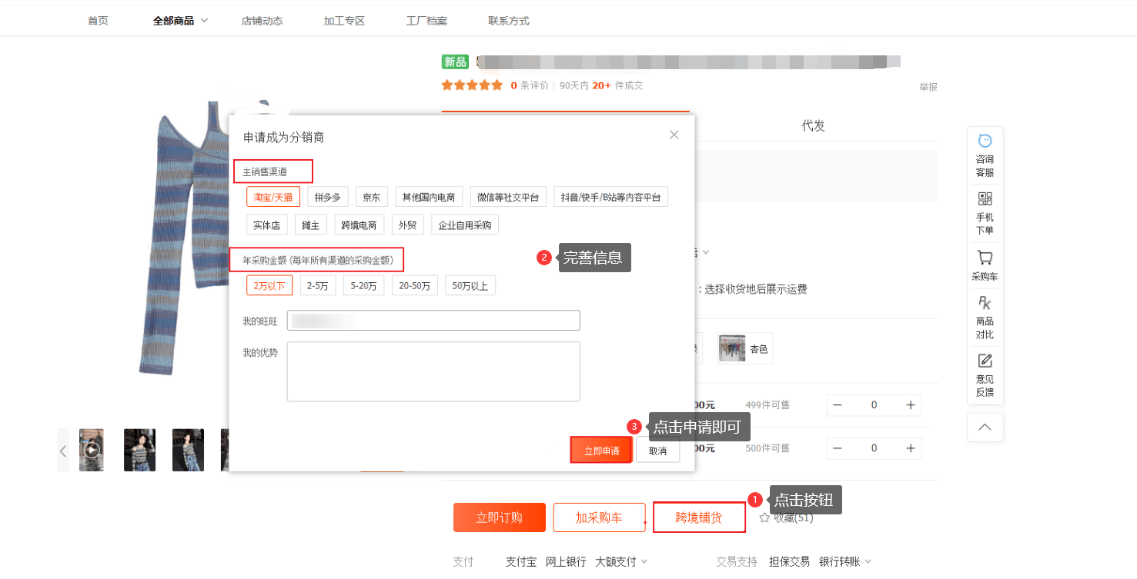Click the 网上银行 payment option
This screenshot has width=1137, height=579.
[x=566, y=561]
